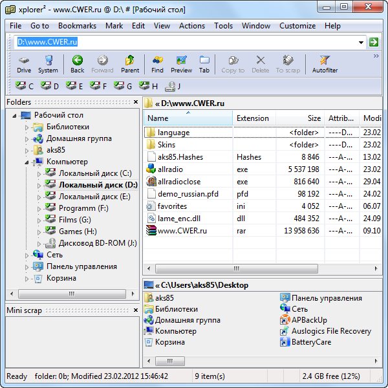The width and height of the screenshot is (388, 388).
Task: Open the Bookmarks menu
Action: click(77, 26)
